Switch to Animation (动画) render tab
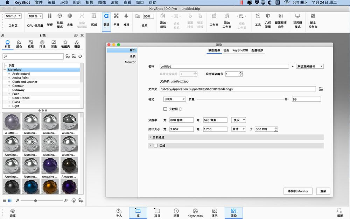350x219 pixels. tap(226, 50)
